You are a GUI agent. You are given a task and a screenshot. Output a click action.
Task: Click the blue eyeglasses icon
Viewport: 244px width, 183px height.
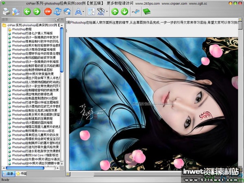pos(135,11)
